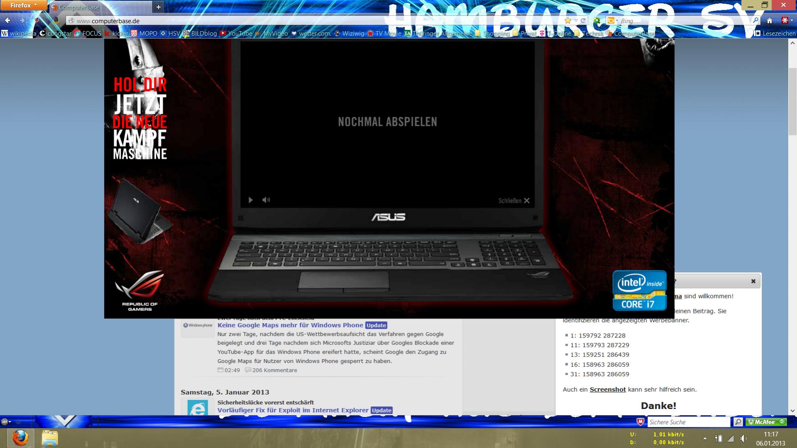Go forward with the browser forward arrow
This screenshot has height=448, width=797.
(22, 20)
